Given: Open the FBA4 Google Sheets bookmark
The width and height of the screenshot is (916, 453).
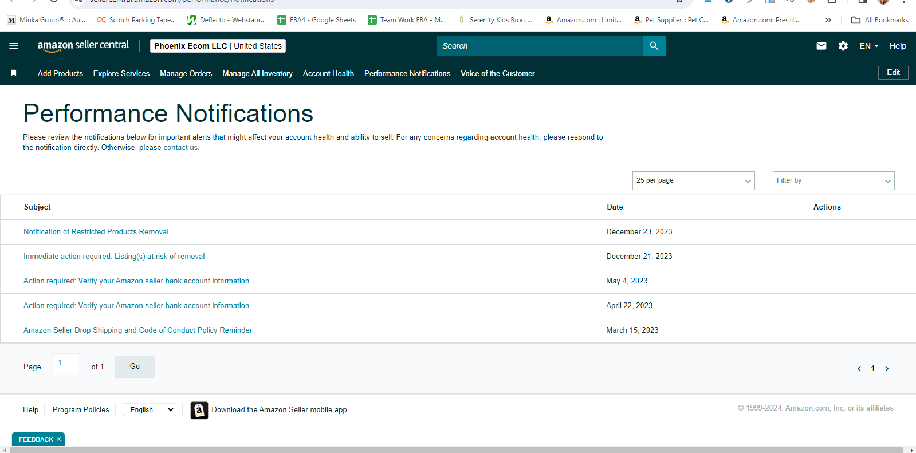Looking at the screenshot, I should (x=317, y=20).
